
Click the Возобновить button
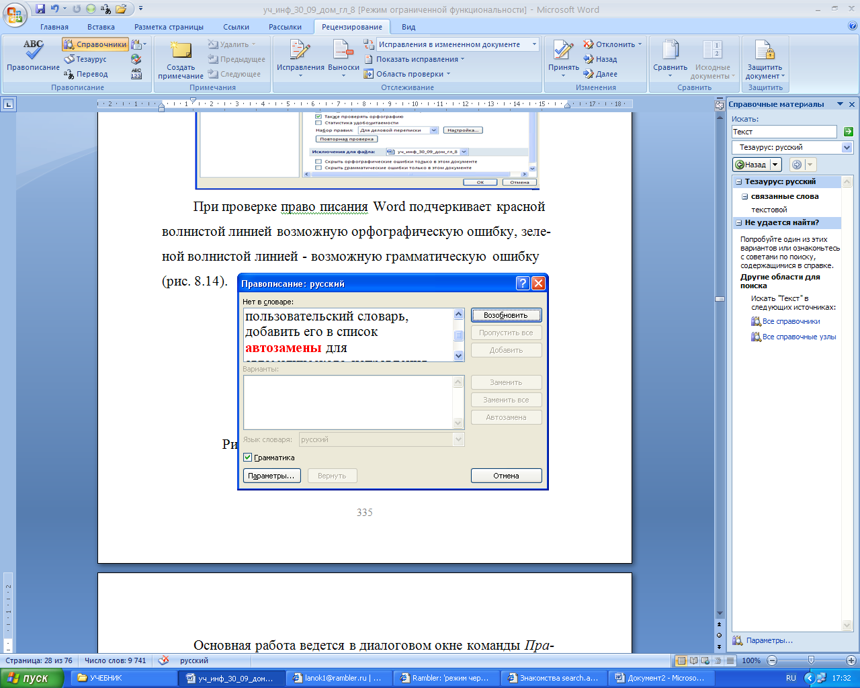click(506, 315)
